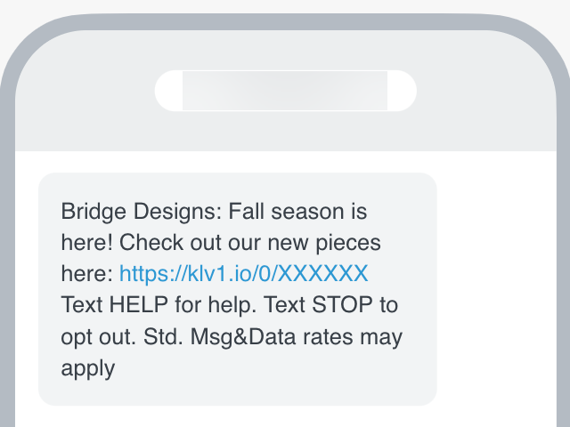Click the "Bridge Designs:" sender text
This screenshot has height=427, width=570.
click(142, 213)
